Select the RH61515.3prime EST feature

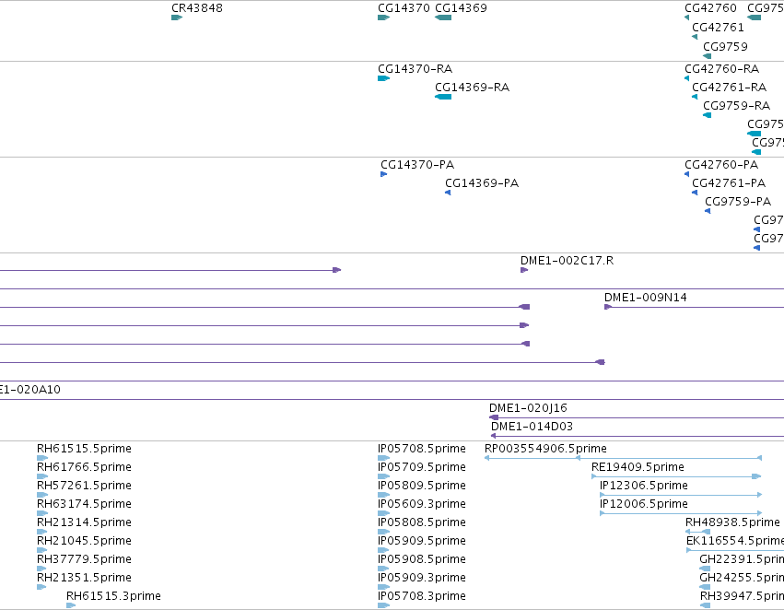pyautogui.click(x=71, y=605)
